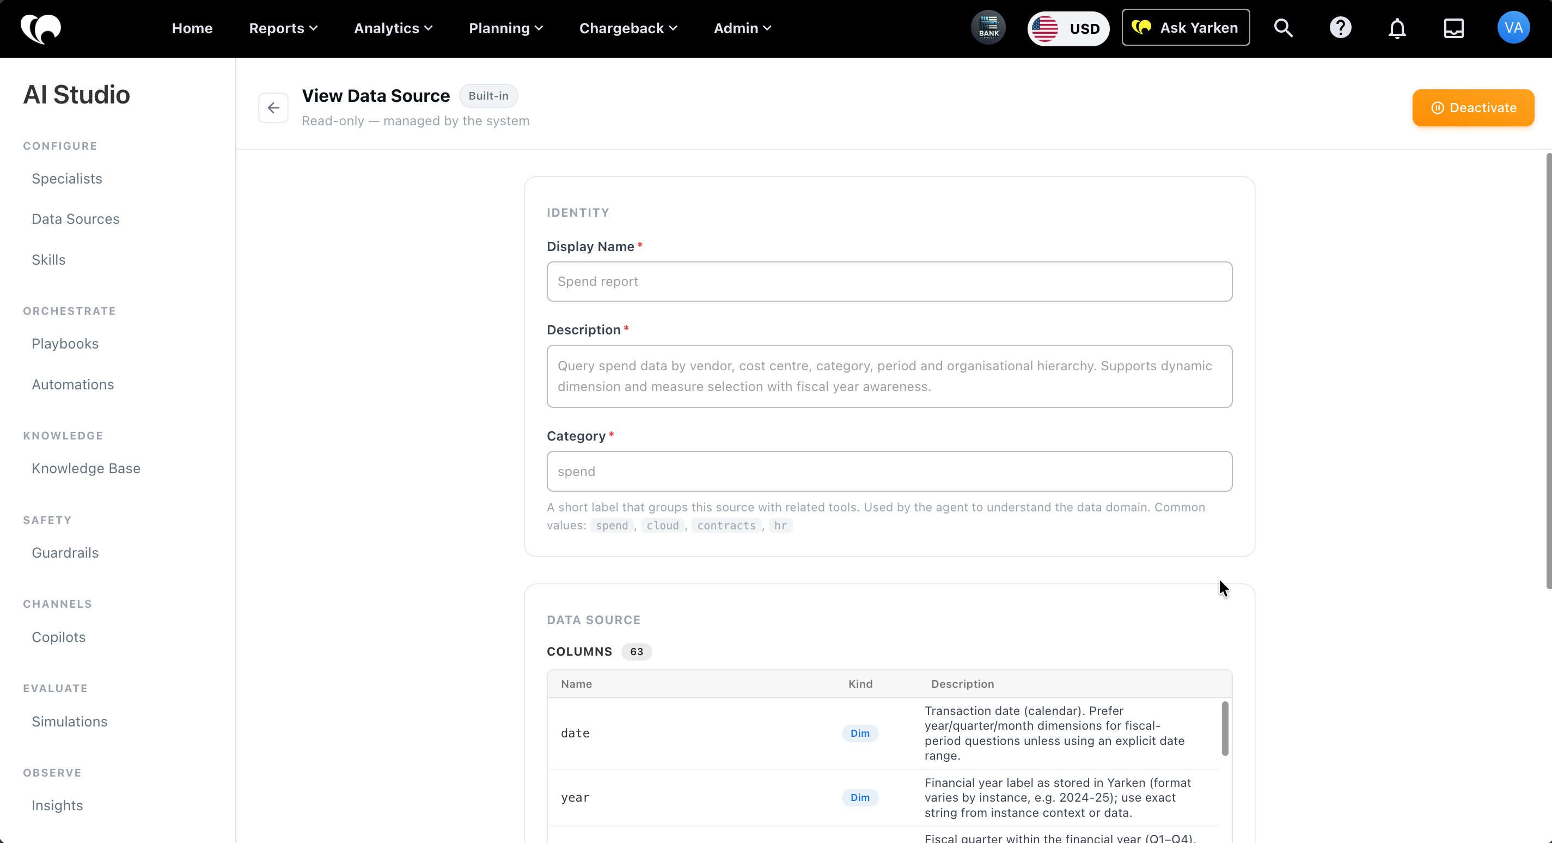Expand the Analytics menu
This screenshot has width=1552, height=843.
click(x=393, y=28)
